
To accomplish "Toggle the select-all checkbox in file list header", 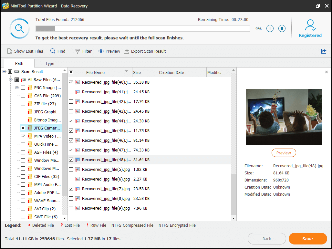I will 71,72.
